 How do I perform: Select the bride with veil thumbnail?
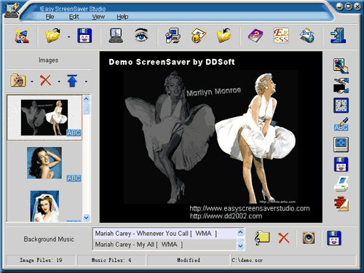44,206
